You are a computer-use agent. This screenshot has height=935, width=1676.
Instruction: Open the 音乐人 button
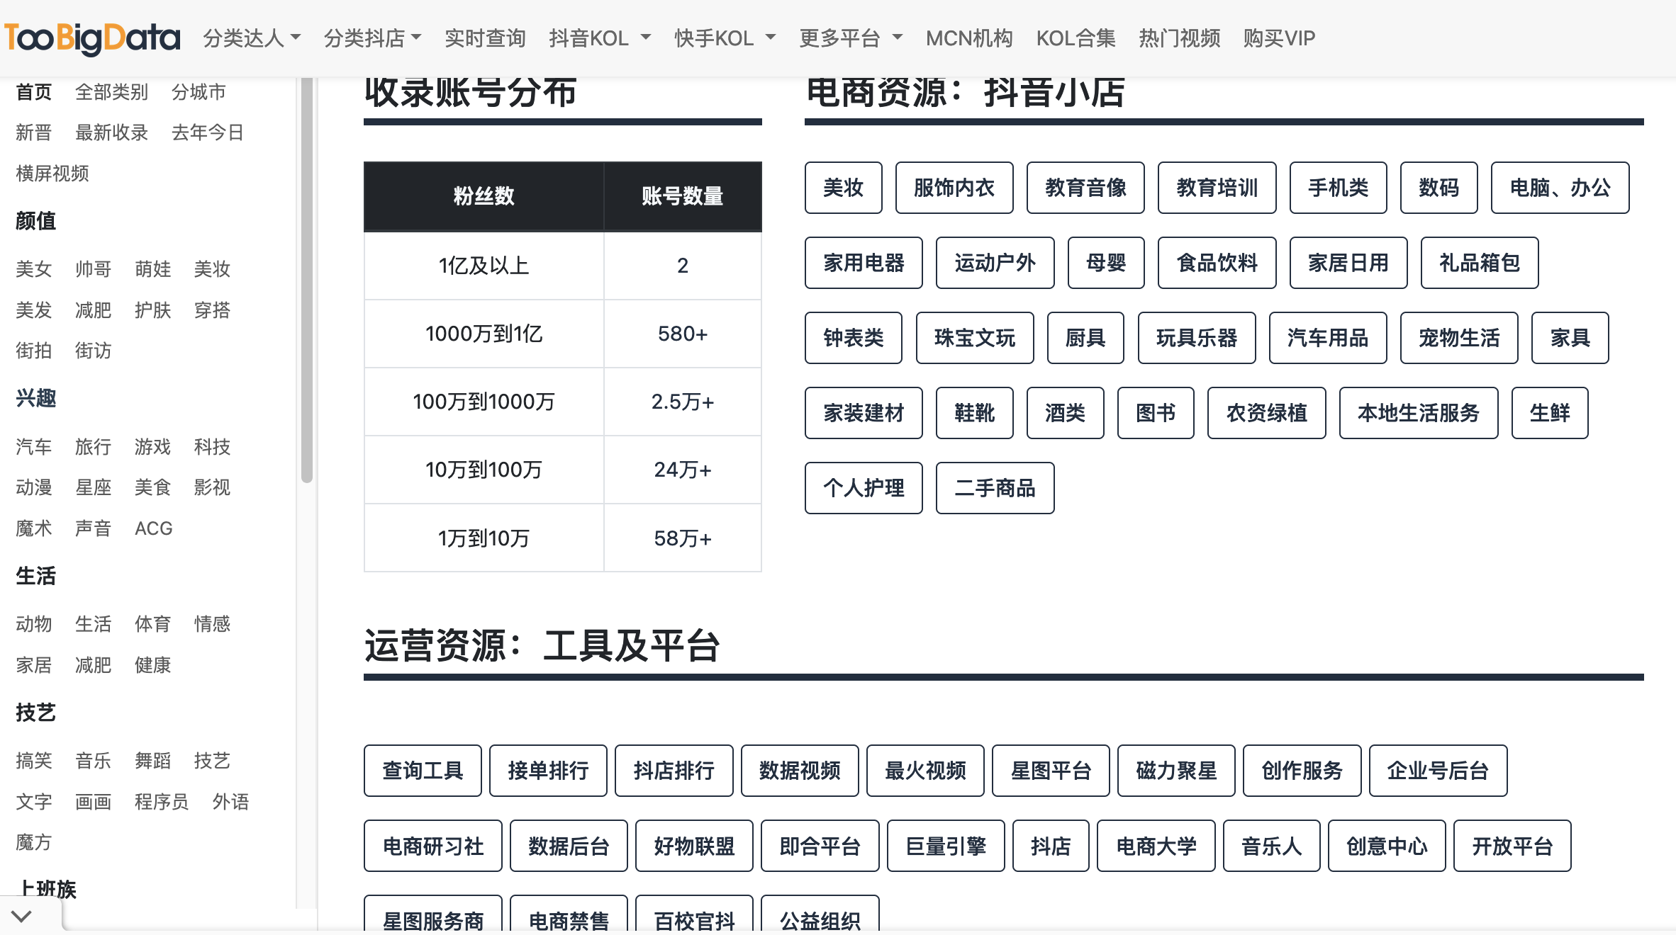(1272, 846)
